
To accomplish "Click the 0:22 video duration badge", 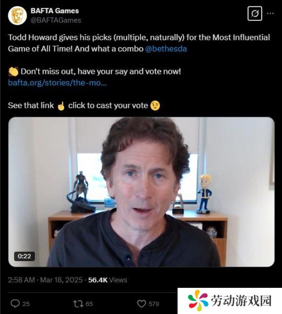I will tap(25, 256).
